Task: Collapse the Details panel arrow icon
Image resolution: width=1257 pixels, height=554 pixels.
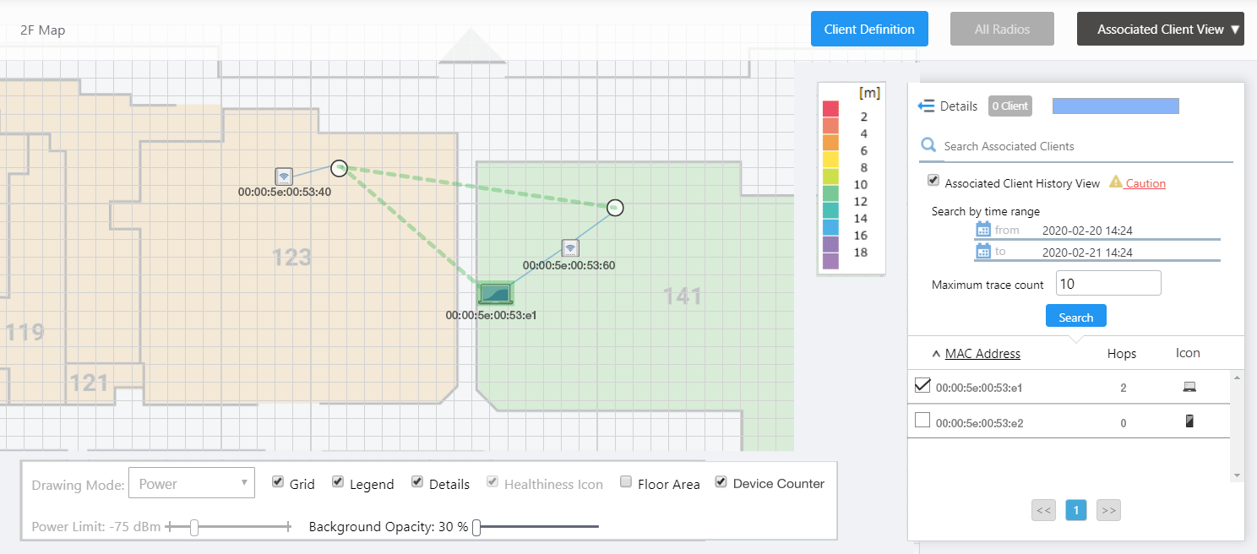Action: (927, 106)
